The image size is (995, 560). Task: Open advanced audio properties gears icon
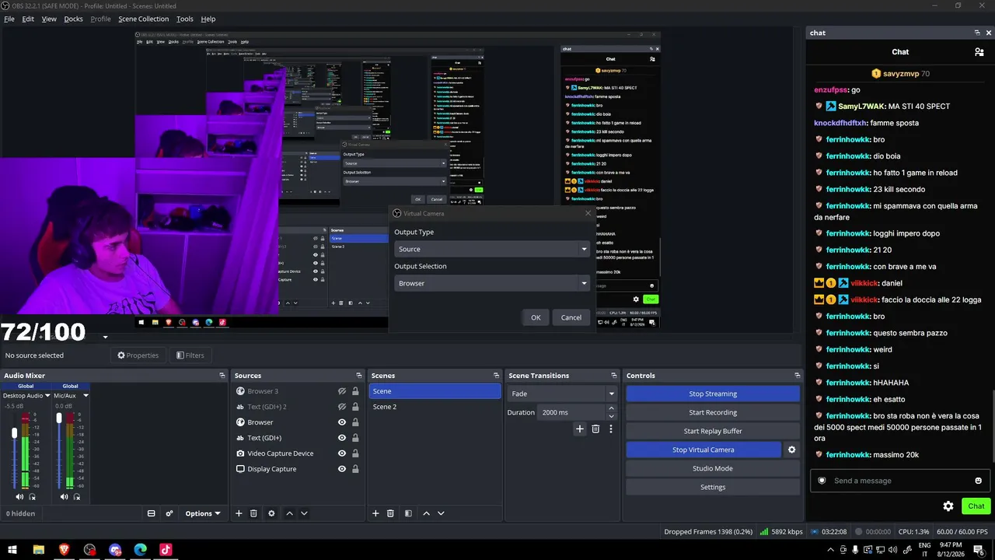point(169,513)
